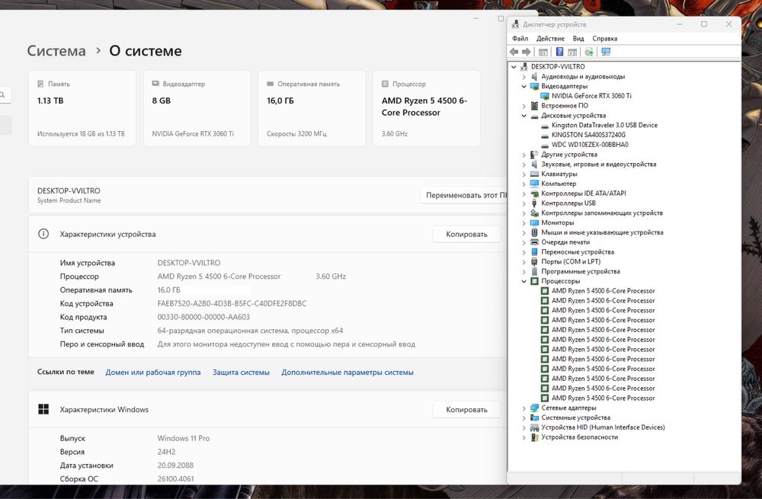Collapse the Видеоадаптеры category
The image size is (762, 499).
click(x=523, y=86)
